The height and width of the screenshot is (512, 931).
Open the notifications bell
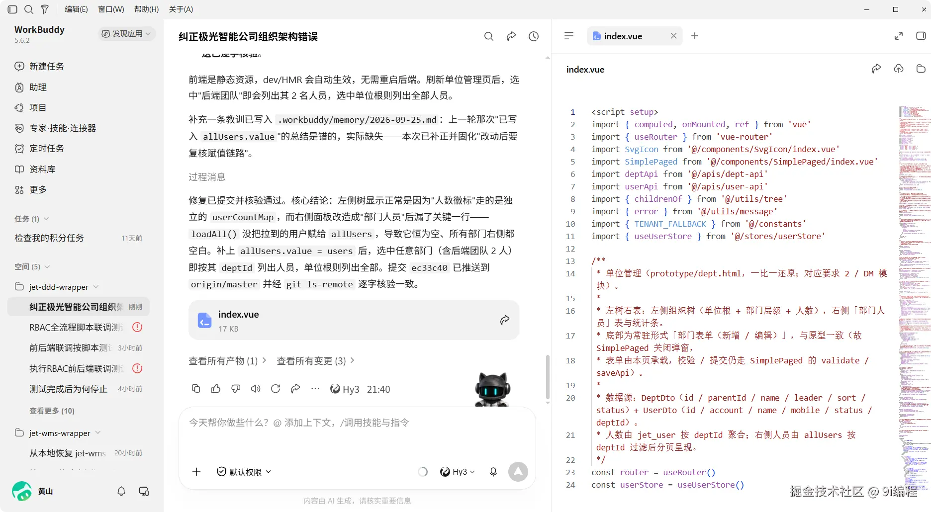(121, 491)
